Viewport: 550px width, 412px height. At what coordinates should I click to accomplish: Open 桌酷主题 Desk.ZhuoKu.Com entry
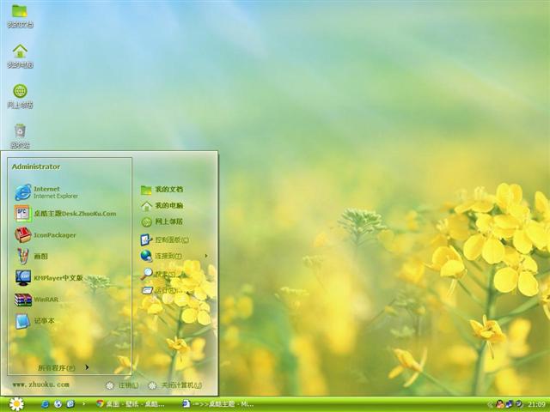(x=65, y=214)
